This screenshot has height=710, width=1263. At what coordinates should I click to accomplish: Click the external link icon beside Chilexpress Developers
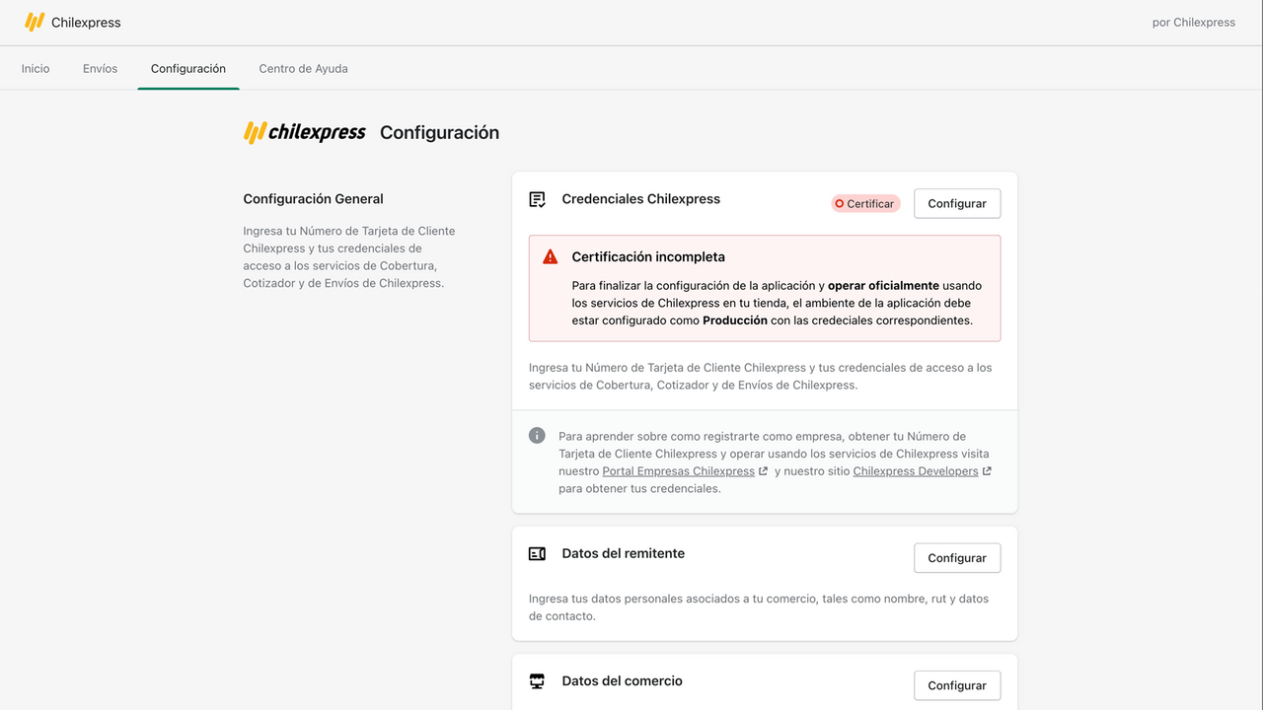987,470
